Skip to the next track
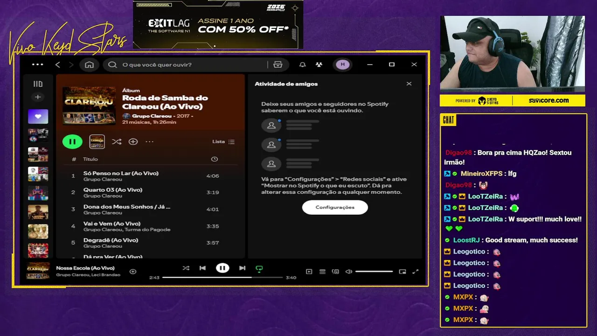This screenshot has height=336, width=597. click(x=242, y=268)
